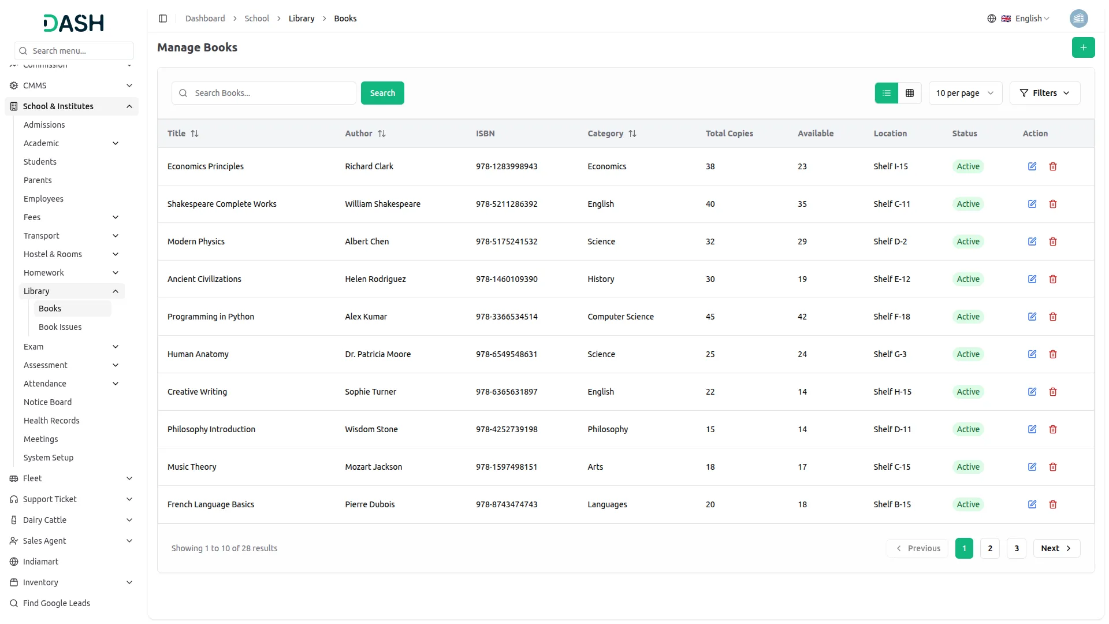Click the green add book plus button
The width and height of the screenshot is (1109, 624).
1083,47
